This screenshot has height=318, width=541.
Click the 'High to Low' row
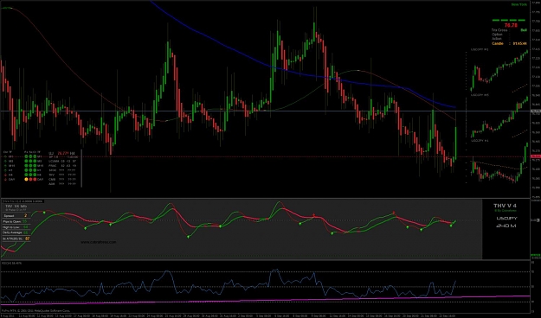click(16, 227)
